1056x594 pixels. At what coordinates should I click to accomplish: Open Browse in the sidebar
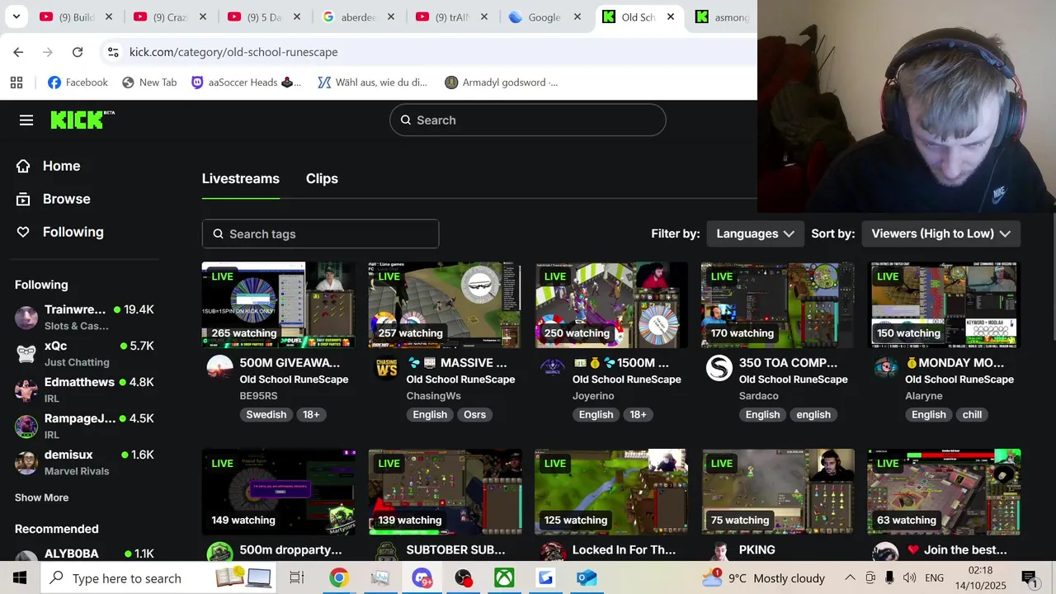click(54, 199)
